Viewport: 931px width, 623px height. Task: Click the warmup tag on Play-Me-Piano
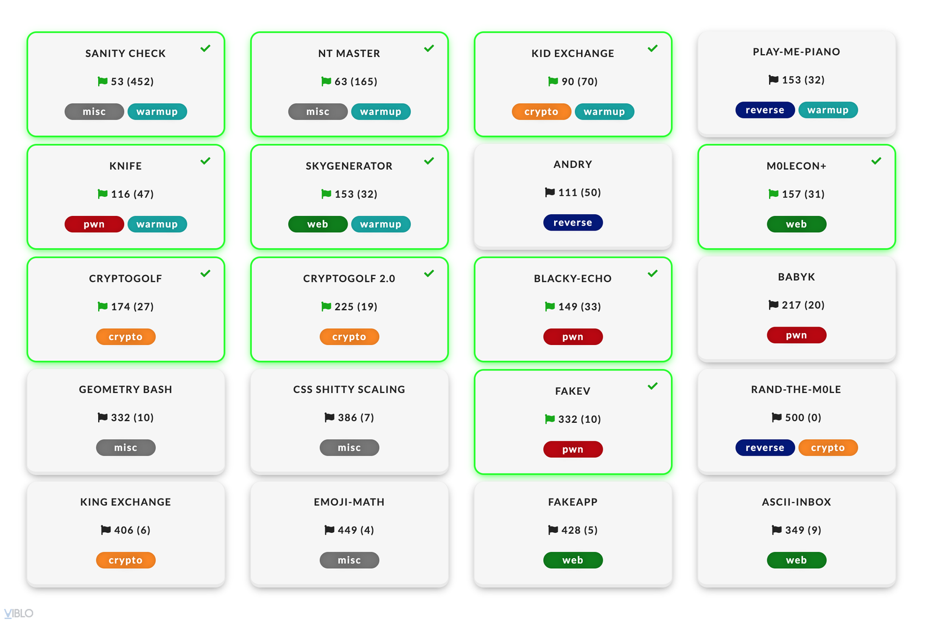click(x=828, y=110)
